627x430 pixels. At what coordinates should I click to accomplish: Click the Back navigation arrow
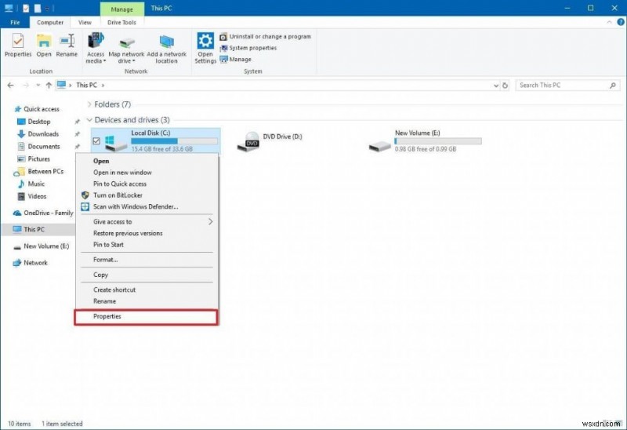[x=11, y=86]
